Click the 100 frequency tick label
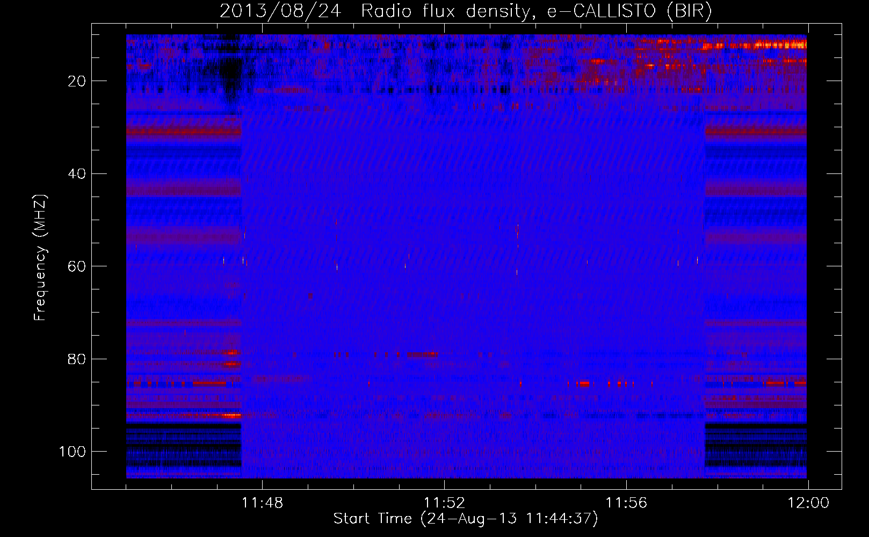Image resolution: width=869 pixels, height=537 pixels. (73, 452)
